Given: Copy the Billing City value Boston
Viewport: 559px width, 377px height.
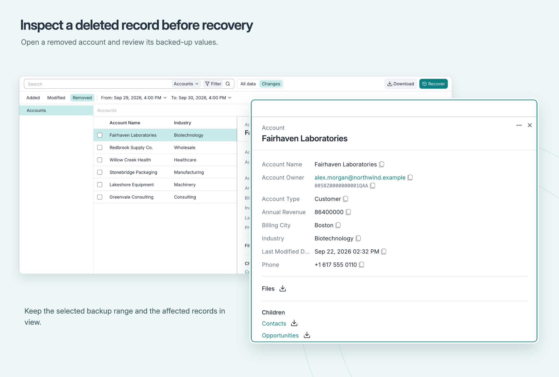Looking at the screenshot, I should 338,225.
